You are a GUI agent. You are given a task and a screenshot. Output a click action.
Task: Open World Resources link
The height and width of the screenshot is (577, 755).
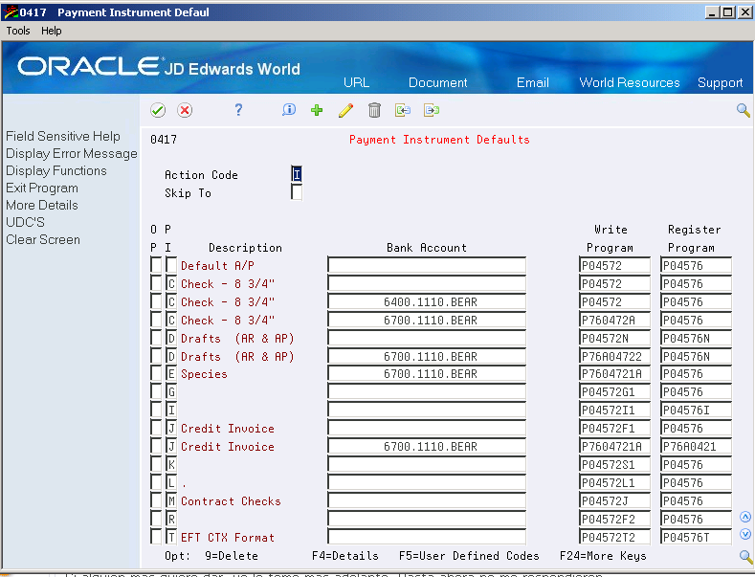[x=630, y=82]
